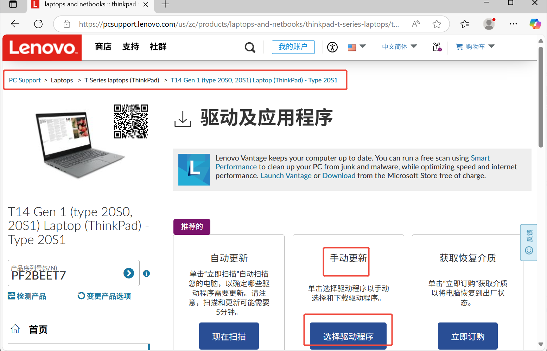Screen dimensions: 547x351
Task: Click the 选择驱动程序 button
Action: [348, 336]
